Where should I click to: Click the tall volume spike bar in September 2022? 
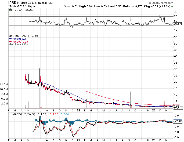pos(131,100)
